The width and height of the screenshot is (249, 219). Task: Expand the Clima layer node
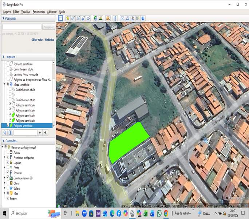click(4, 183)
